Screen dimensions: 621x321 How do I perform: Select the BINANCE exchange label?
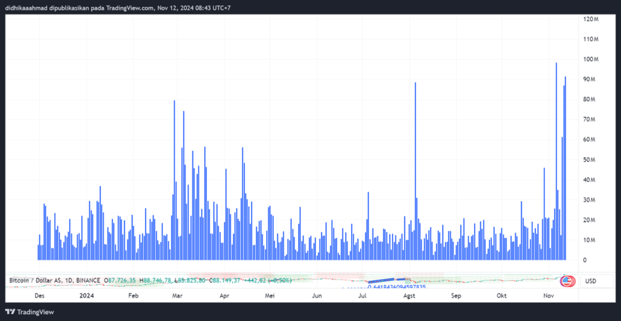(87, 280)
